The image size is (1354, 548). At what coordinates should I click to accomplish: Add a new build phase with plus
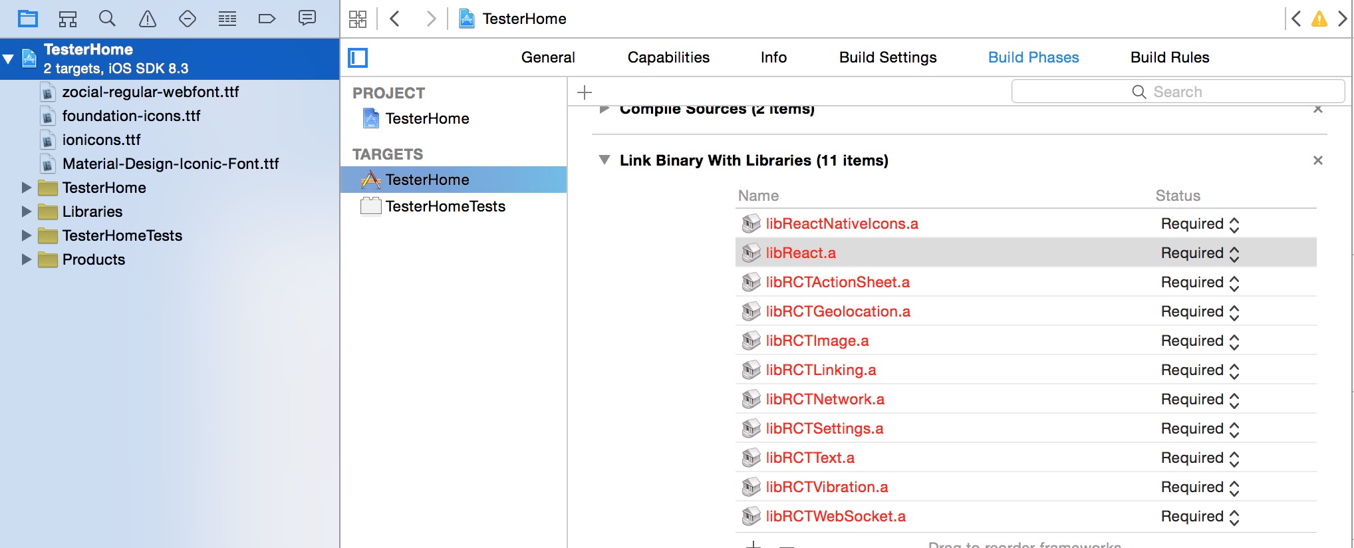pos(585,92)
